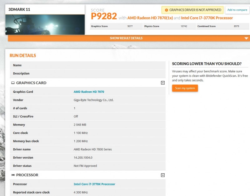The height and width of the screenshot is (196, 250).
Task: Select the P9282 score text
Action: click(104, 16)
